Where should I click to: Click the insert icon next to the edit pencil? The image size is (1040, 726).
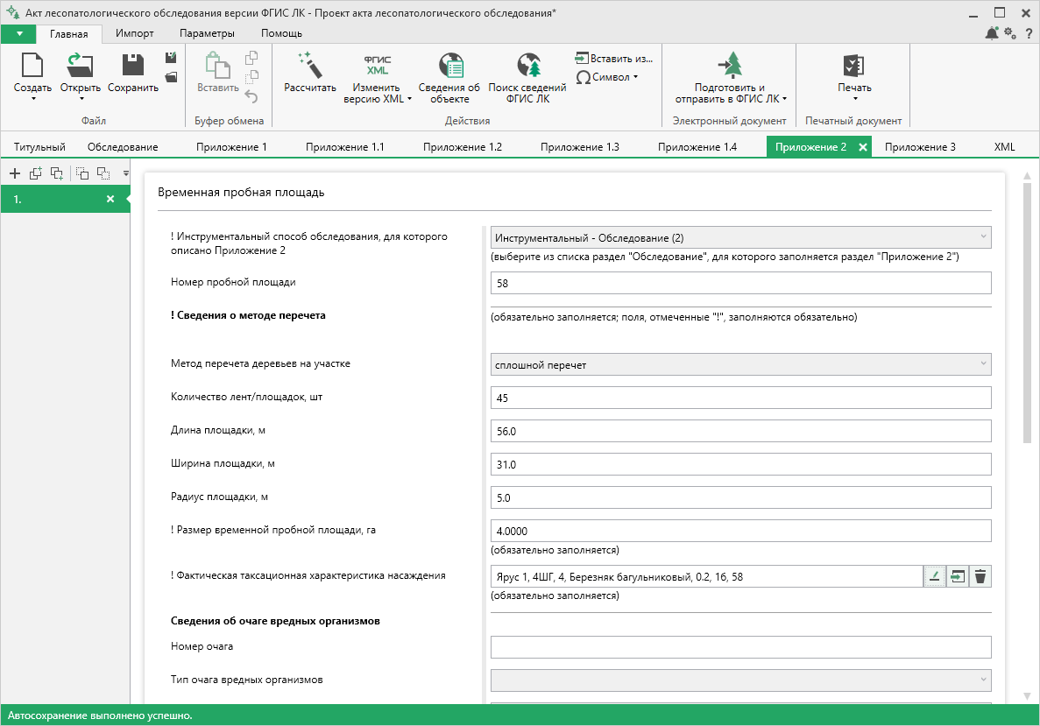957,577
